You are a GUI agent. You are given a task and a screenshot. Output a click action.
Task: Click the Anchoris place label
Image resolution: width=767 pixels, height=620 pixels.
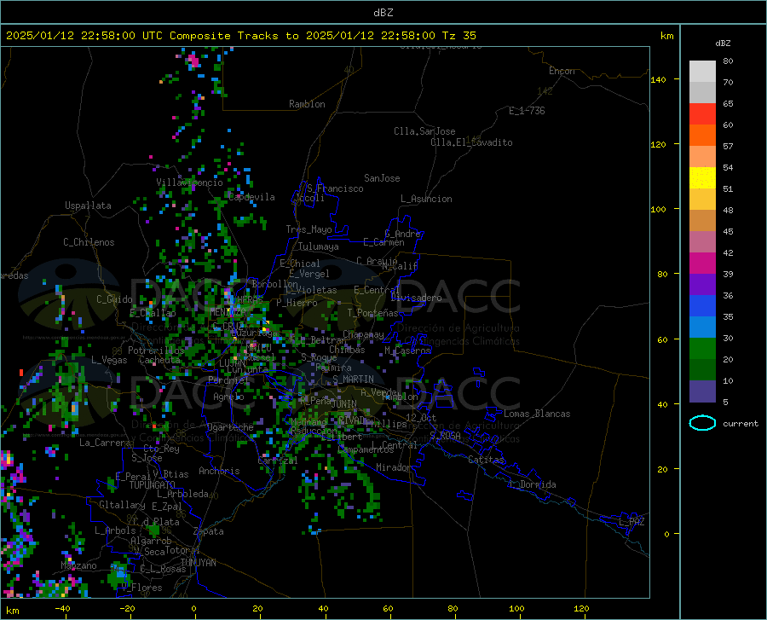pyautogui.click(x=219, y=472)
